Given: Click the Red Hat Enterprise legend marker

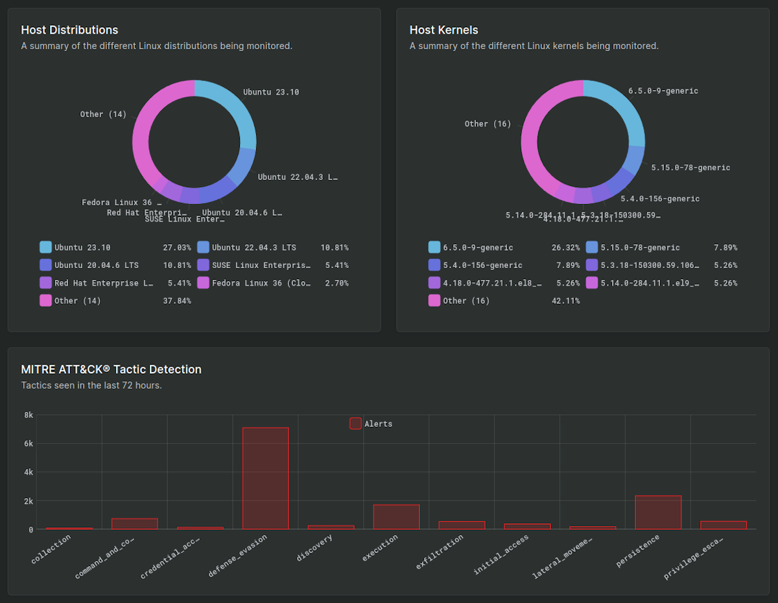Looking at the screenshot, I should 44,283.
